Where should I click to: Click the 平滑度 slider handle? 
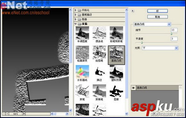click(x=142, y=42)
